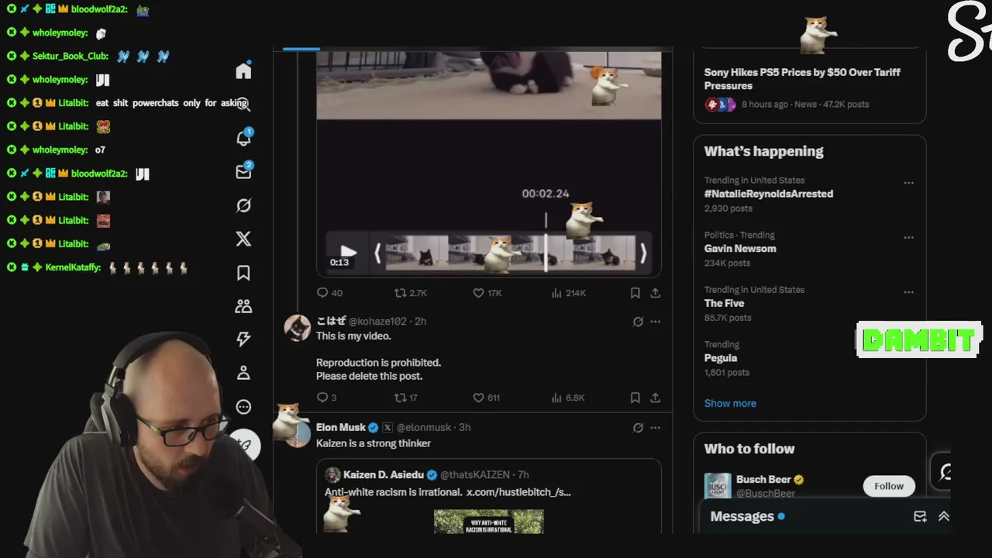The width and height of the screenshot is (992, 558).
Task: Reply to video post with 40 comments
Action: point(329,293)
